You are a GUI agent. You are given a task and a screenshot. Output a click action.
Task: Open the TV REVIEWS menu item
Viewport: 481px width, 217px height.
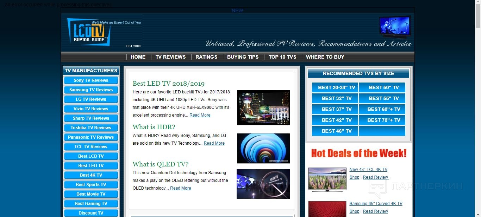point(171,57)
